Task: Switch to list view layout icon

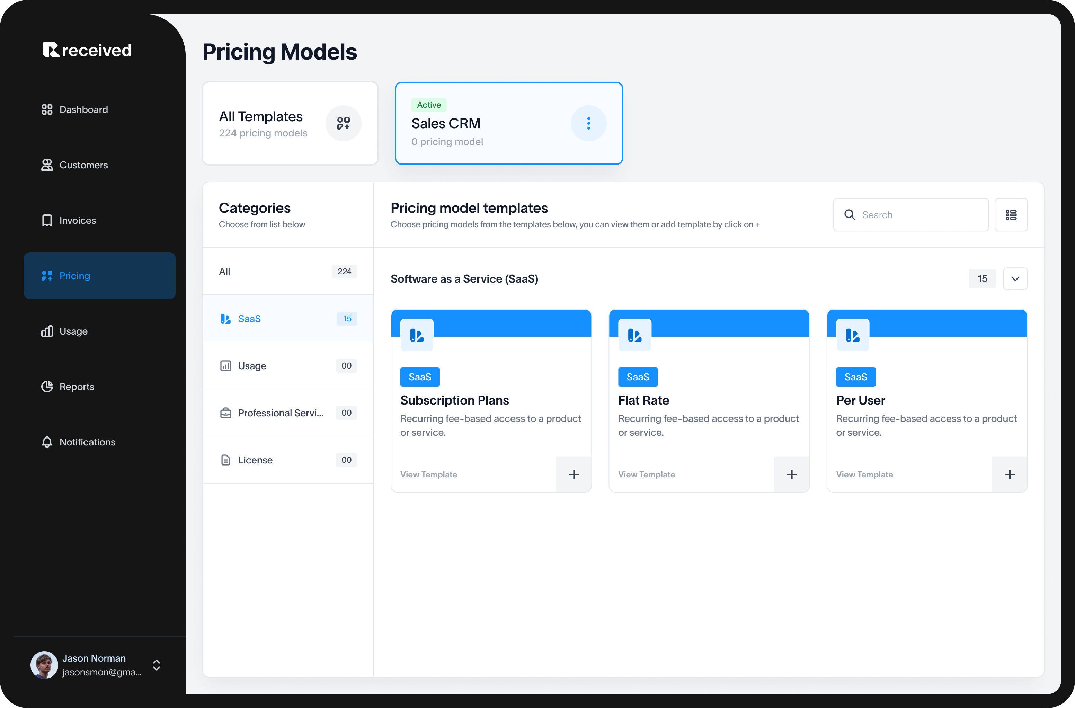Action: point(1011,215)
